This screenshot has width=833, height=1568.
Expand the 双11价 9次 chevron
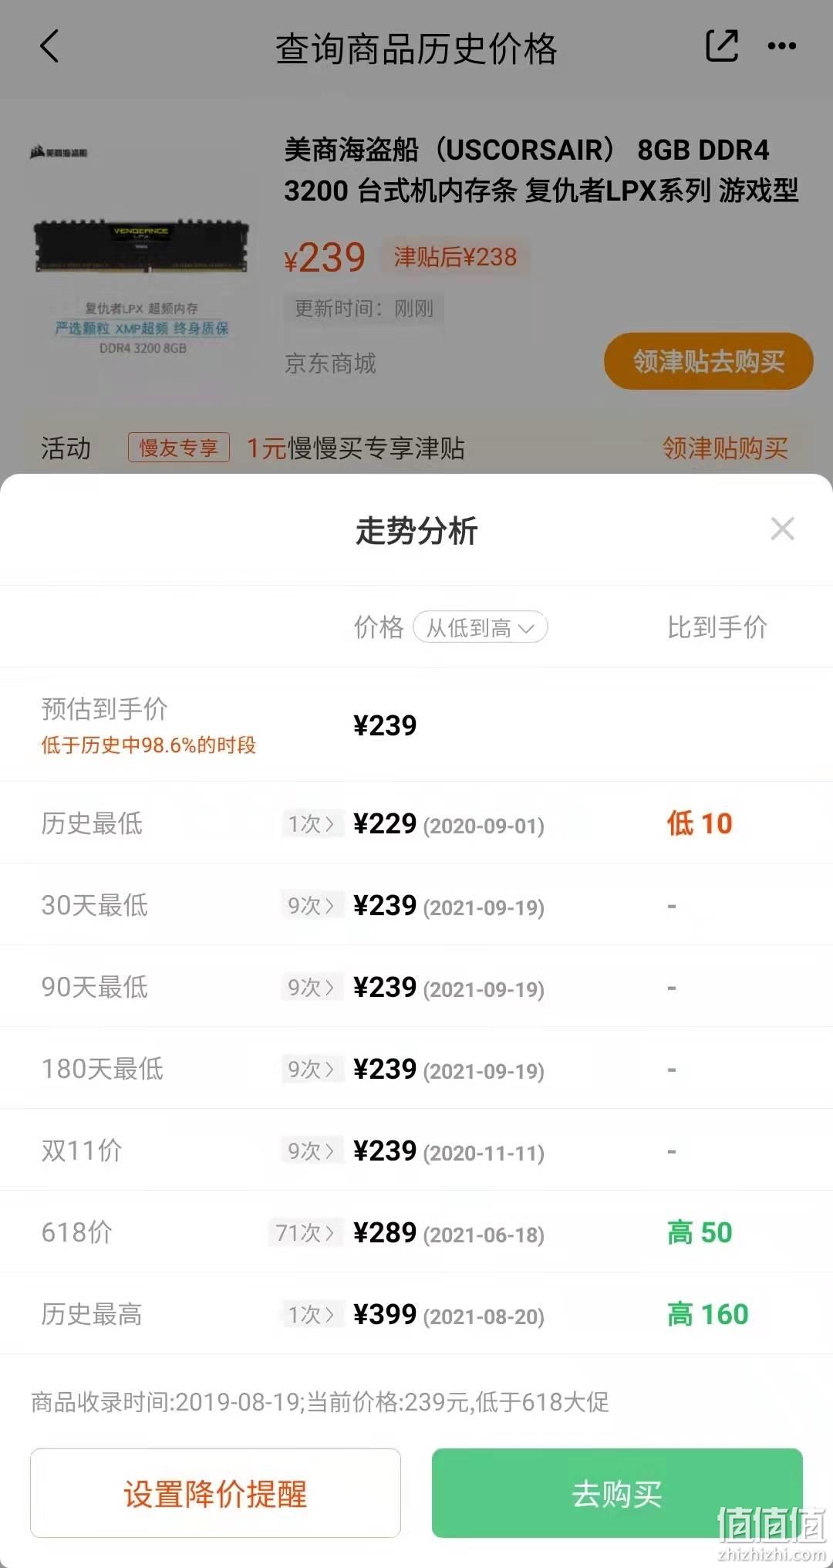312,1151
